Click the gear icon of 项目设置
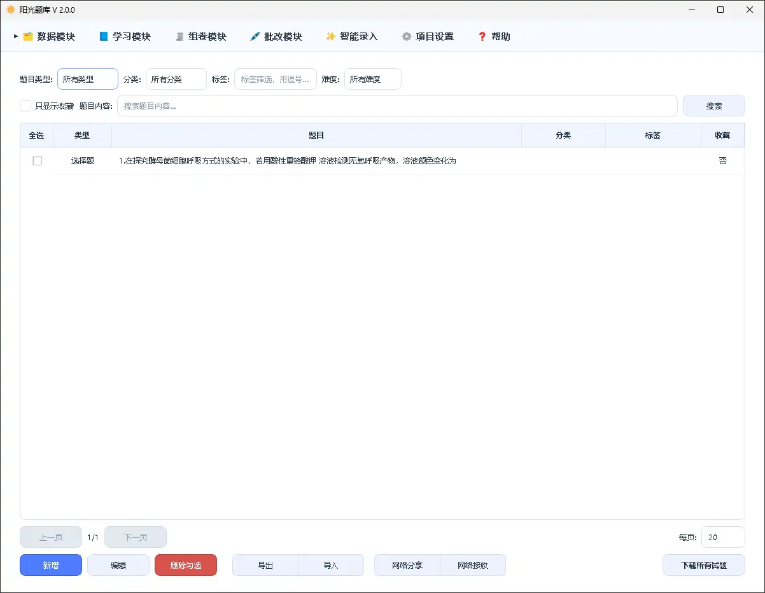This screenshot has width=765, height=593. tap(407, 37)
